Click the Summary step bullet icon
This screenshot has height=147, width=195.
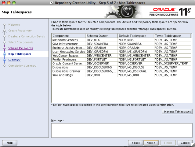coord(4,60)
